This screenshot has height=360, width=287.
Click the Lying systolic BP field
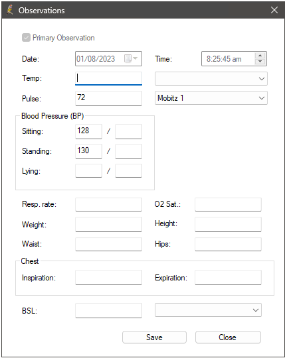88,170
